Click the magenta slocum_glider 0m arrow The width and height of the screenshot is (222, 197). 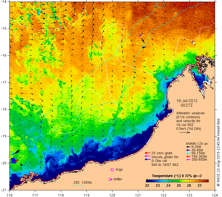(x=148, y=156)
